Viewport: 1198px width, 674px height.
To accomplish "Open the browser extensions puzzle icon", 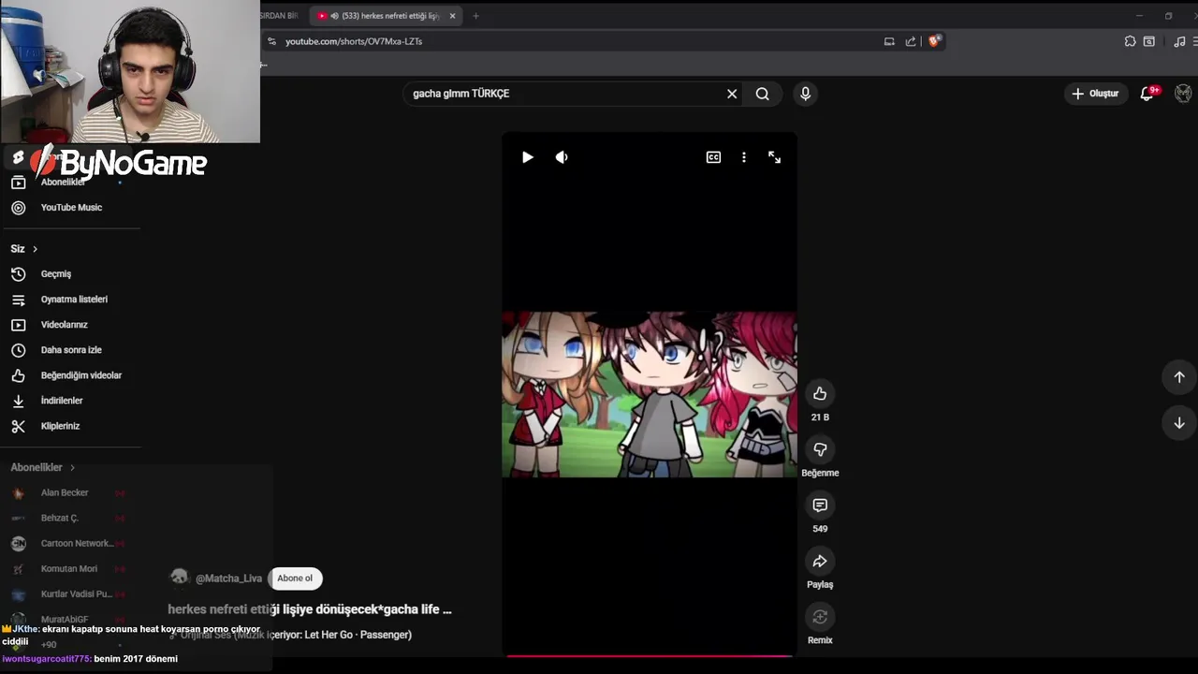I will point(1130,41).
